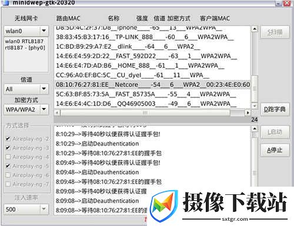Click the A停止 stop button
The width and height of the screenshot is (294, 226).
click(x=275, y=150)
